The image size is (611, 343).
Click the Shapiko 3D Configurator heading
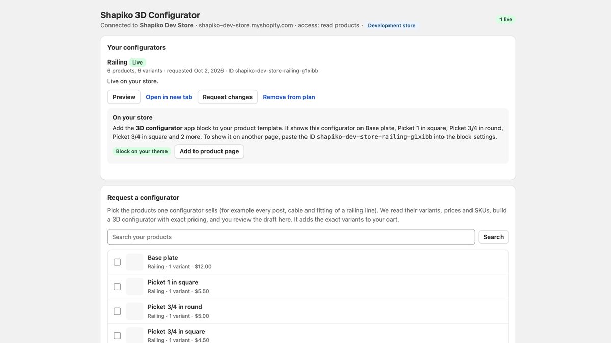(150, 15)
